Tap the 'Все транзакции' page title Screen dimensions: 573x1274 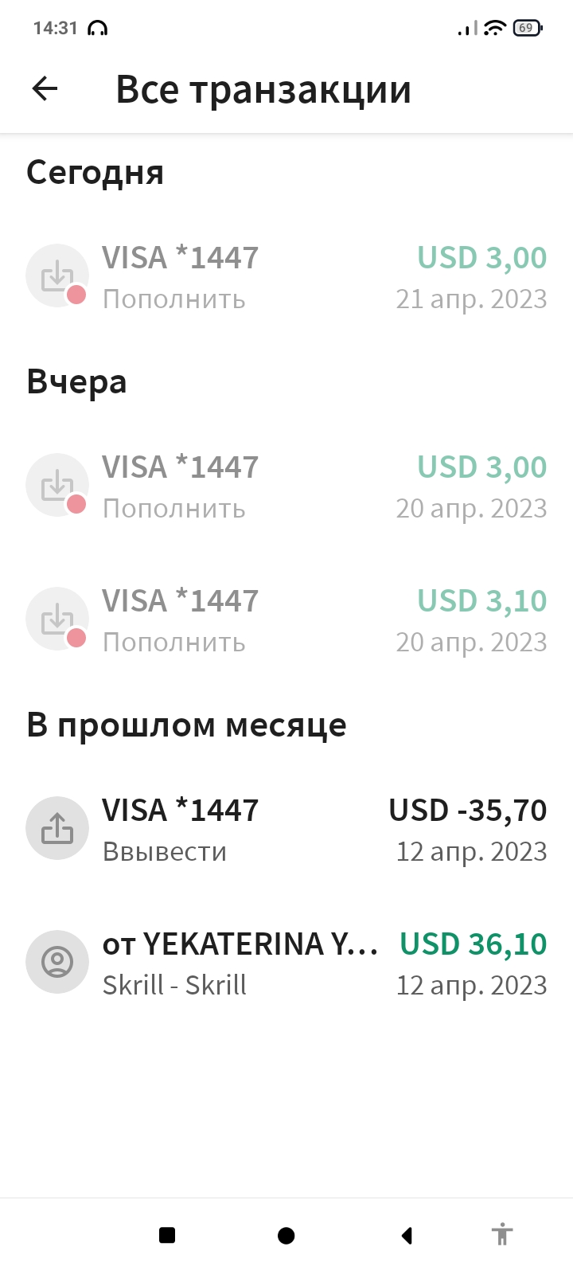[x=263, y=89]
